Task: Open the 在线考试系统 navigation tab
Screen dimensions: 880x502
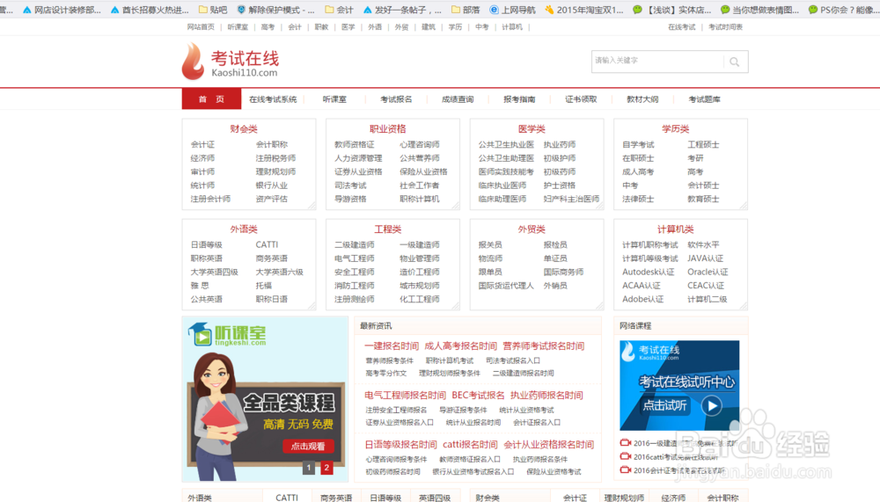Action: (x=273, y=99)
